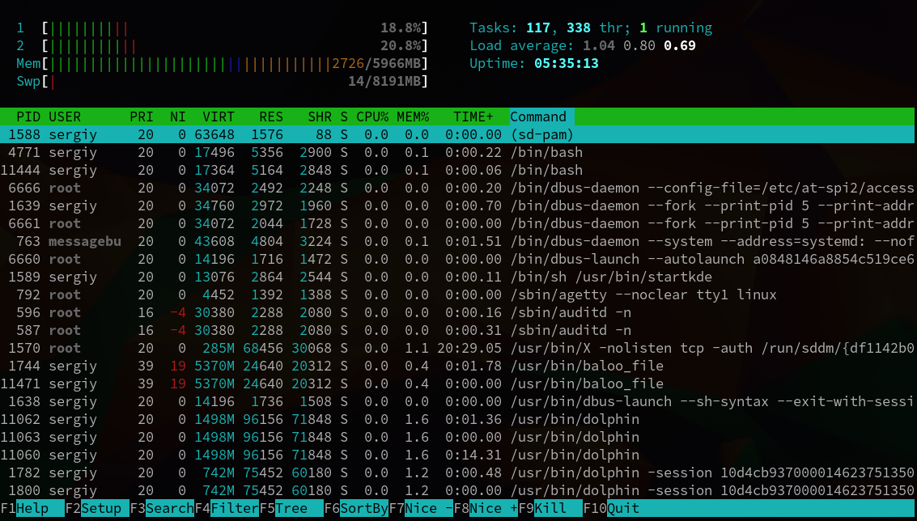
Task: Open the F6 SortBy selector
Action: pyautogui.click(x=356, y=508)
